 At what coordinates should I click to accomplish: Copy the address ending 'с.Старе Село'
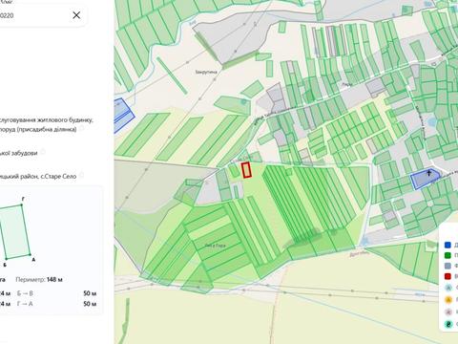(x=81, y=175)
